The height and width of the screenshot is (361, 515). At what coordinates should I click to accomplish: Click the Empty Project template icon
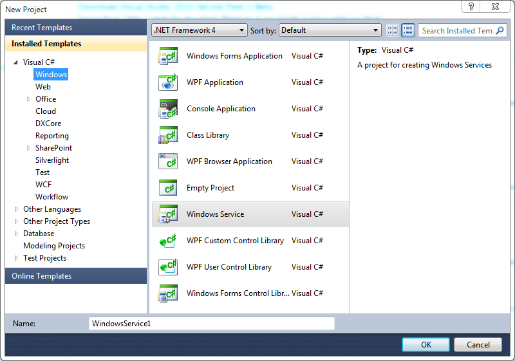coord(168,188)
